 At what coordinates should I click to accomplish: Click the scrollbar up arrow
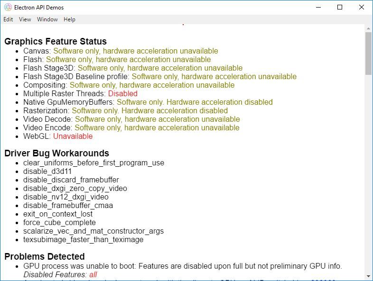pyautogui.click(x=369, y=28)
